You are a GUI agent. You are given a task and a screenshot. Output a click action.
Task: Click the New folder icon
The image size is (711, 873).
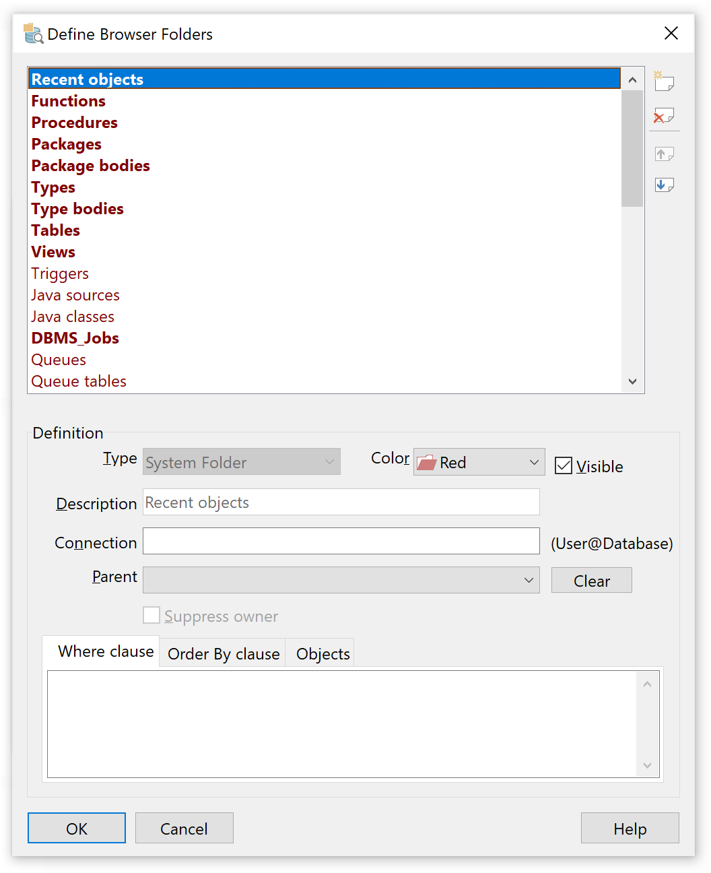(x=664, y=82)
